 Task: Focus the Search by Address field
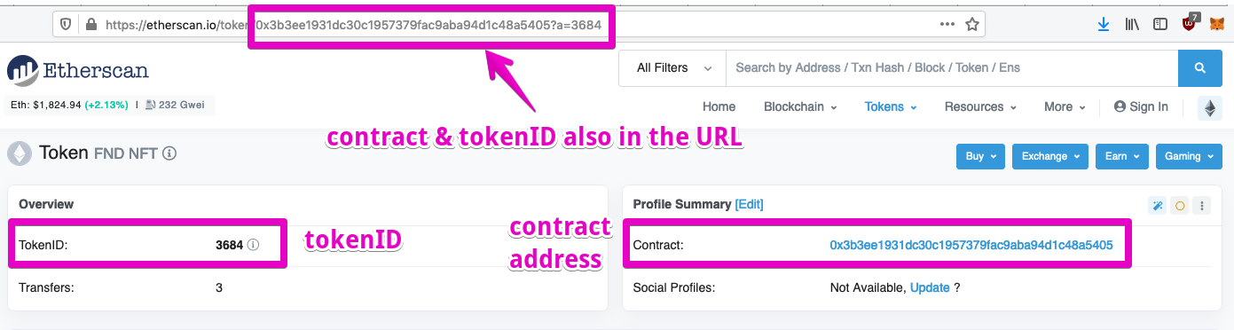[952, 68]
